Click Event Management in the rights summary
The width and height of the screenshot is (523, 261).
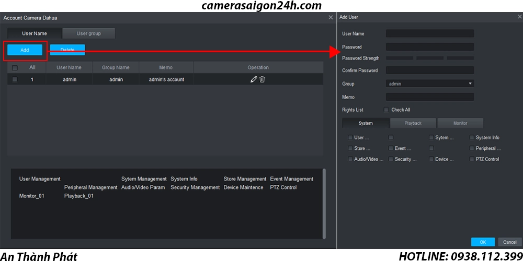click(x=291, y=179)
